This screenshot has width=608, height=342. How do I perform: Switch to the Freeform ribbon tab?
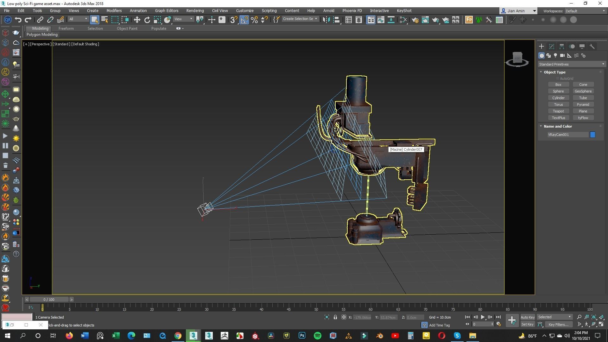[x=66, y=28]
